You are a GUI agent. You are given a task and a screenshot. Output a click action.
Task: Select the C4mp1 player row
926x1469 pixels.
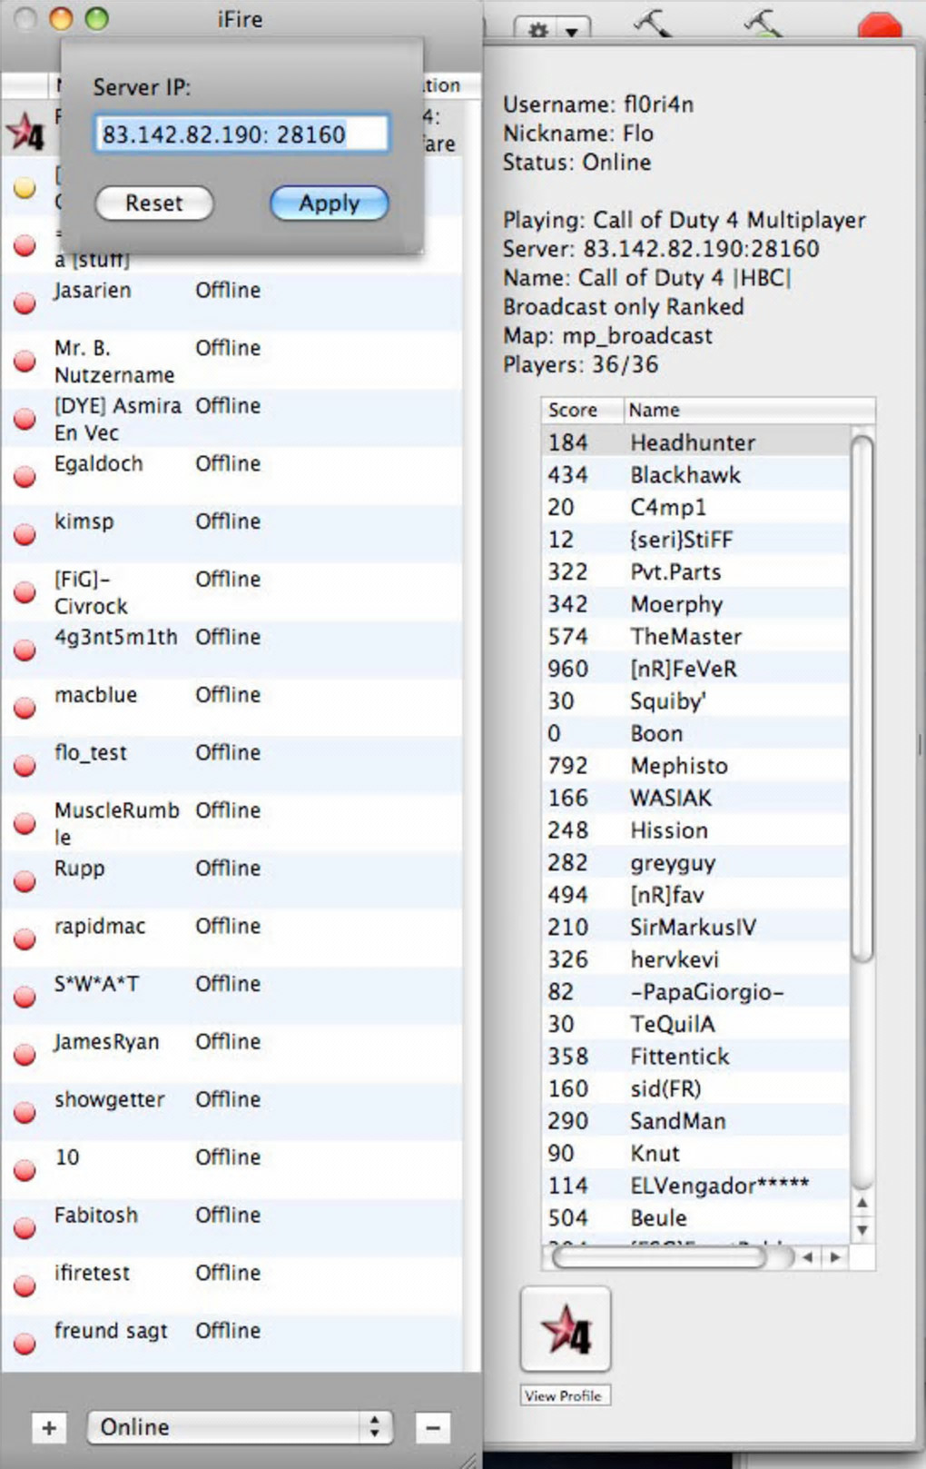[x=695, y=507]
